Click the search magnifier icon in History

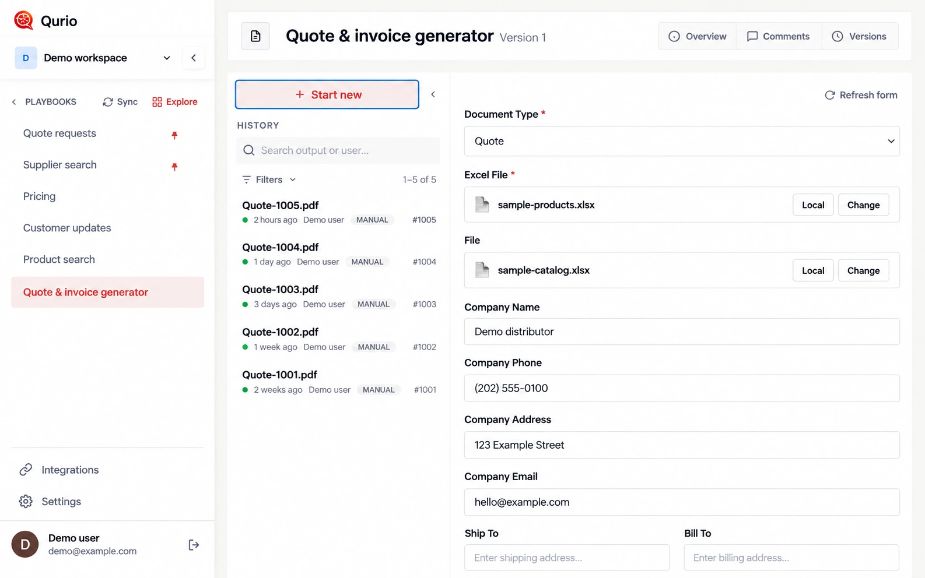(249, 150)
